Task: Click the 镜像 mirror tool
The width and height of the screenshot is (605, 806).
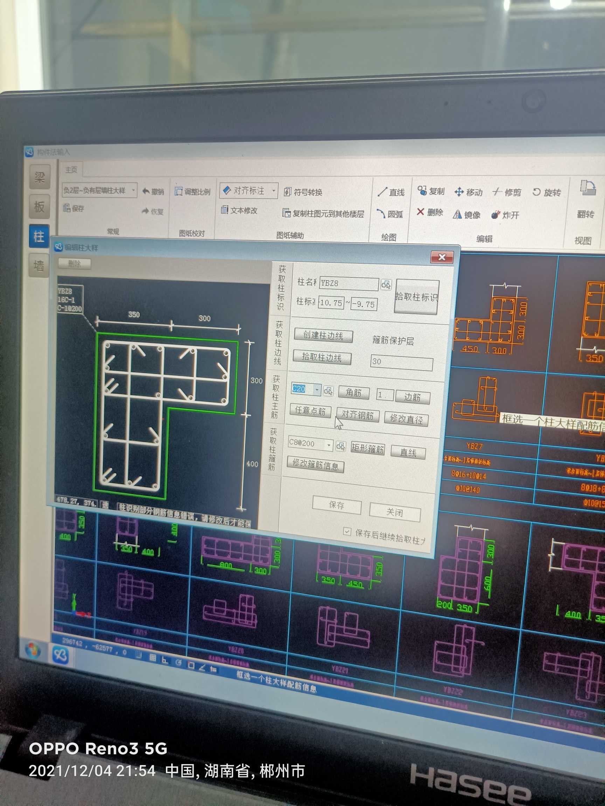Action: point(467,215)
